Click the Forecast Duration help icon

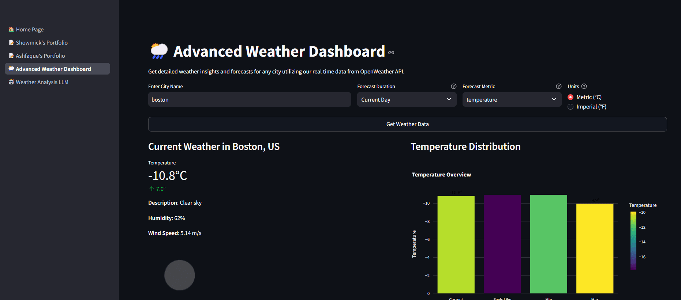tap(454, 86)
